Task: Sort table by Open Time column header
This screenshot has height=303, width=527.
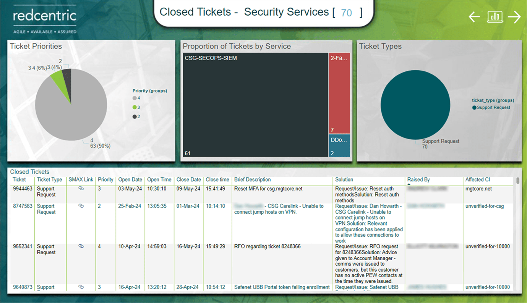Action: coord(159,179)
